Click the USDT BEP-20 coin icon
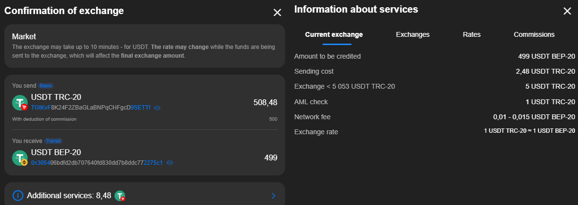This screenshot has height=205, width=578. (20, 158)
